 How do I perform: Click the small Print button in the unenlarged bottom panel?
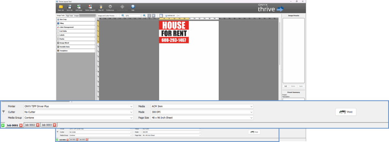point(254,132)
